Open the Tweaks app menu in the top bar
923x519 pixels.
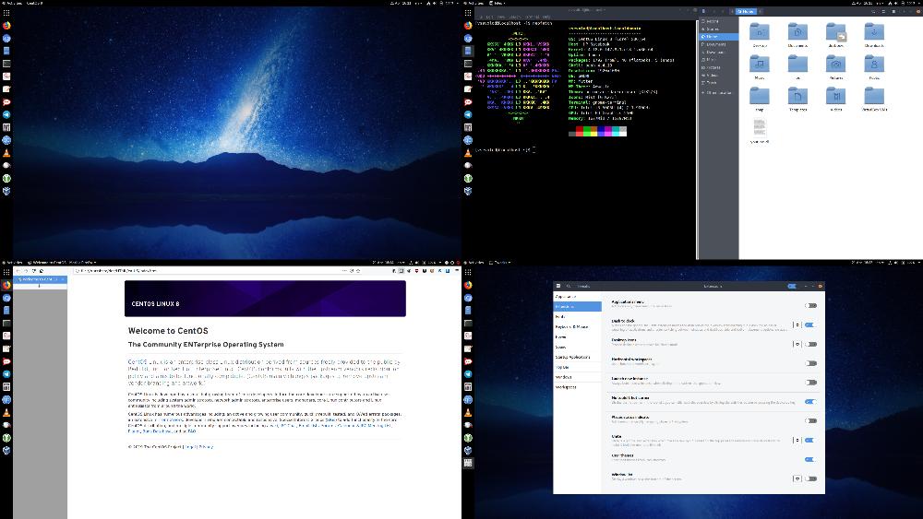(x=500, y=262)
